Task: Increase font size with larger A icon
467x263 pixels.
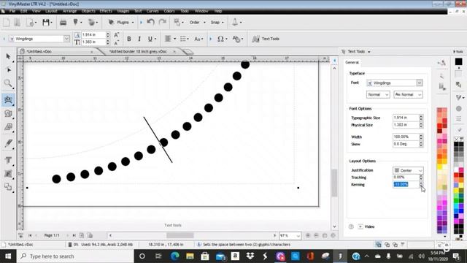Action: point(117,35)
